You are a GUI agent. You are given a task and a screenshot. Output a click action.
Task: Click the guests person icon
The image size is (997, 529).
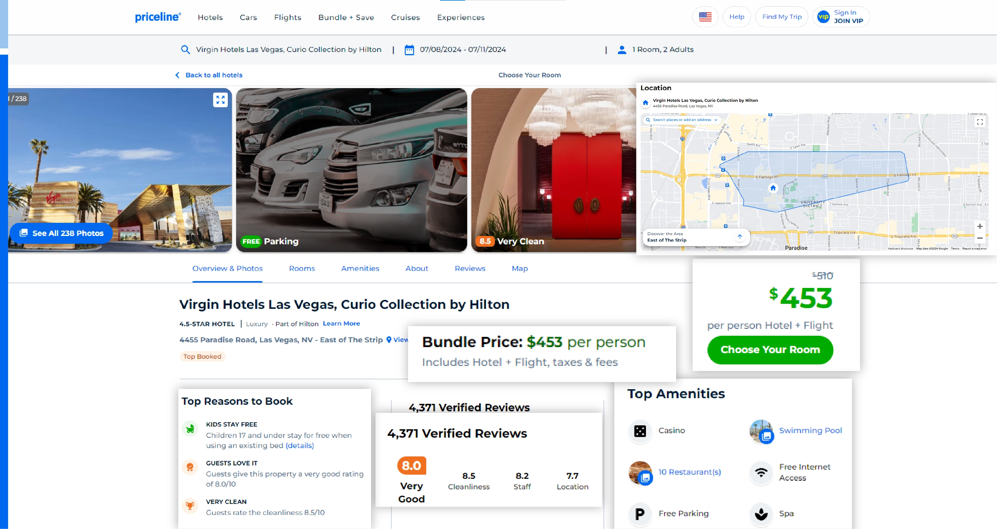coord(621,50)
